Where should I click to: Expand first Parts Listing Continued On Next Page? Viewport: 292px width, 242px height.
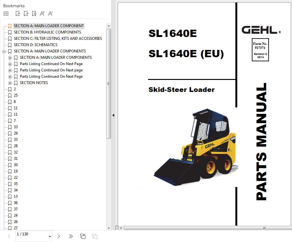(10, 64)
